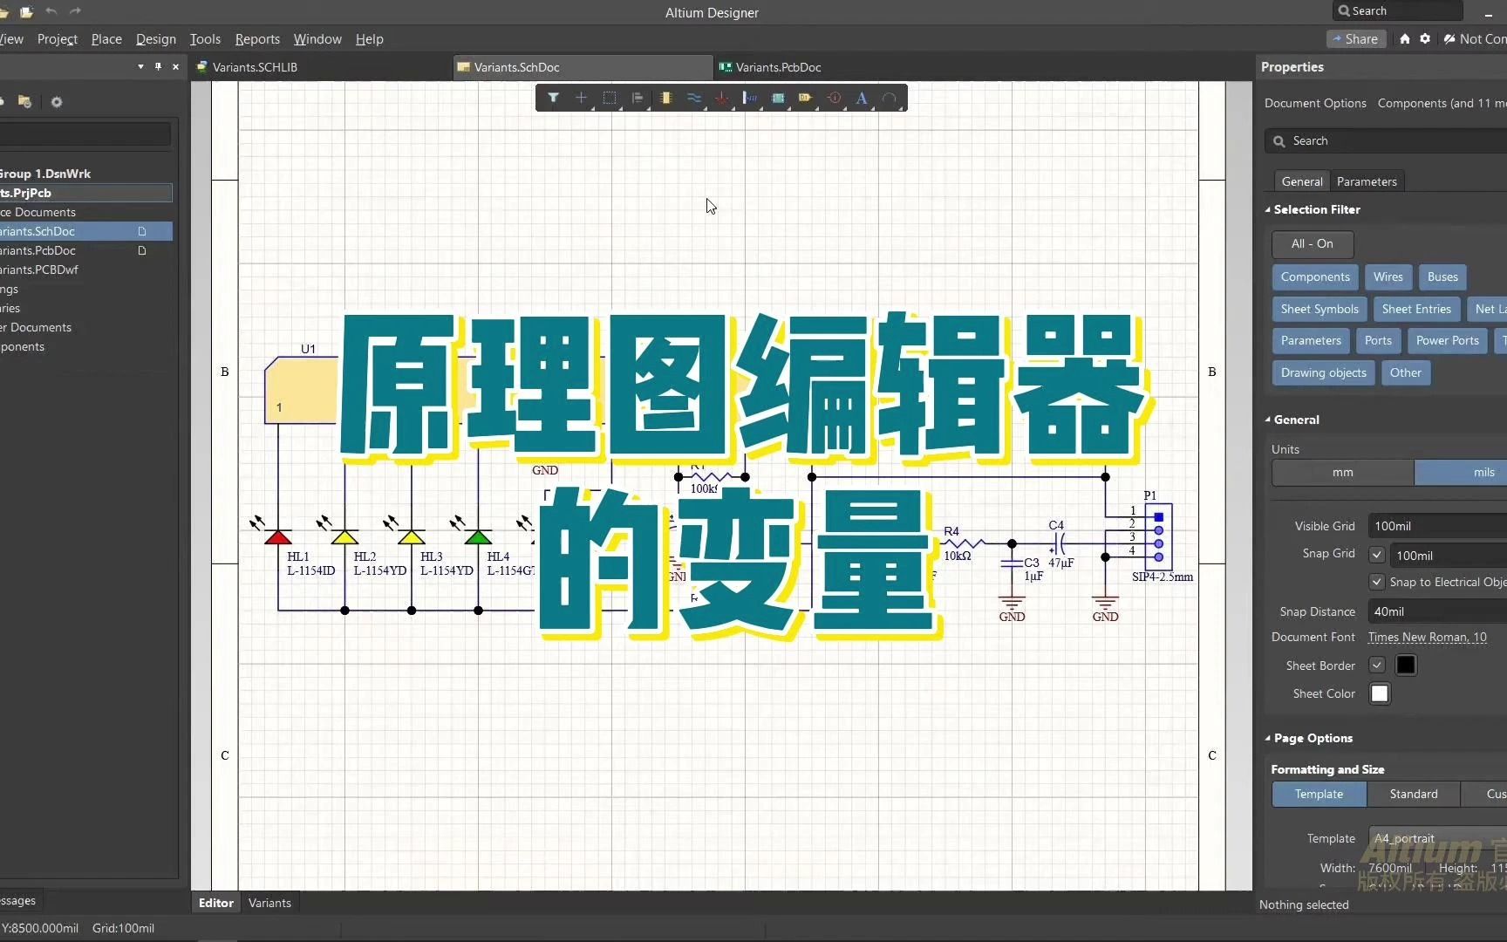
Task: Open the Reports menu
Action: [x=257, y=39]
